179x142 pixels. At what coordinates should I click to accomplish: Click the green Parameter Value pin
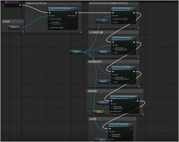pos(112,111)
